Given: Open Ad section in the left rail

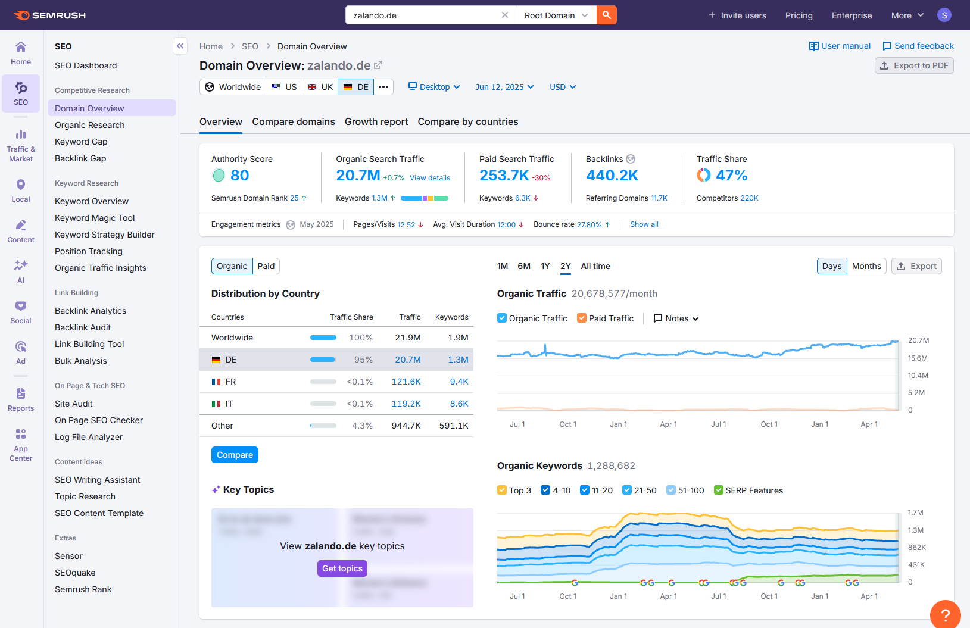Looking at the screenshot, I should 21,353.
